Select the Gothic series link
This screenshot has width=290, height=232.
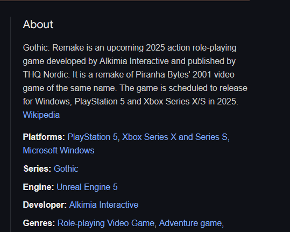[66, 168]
